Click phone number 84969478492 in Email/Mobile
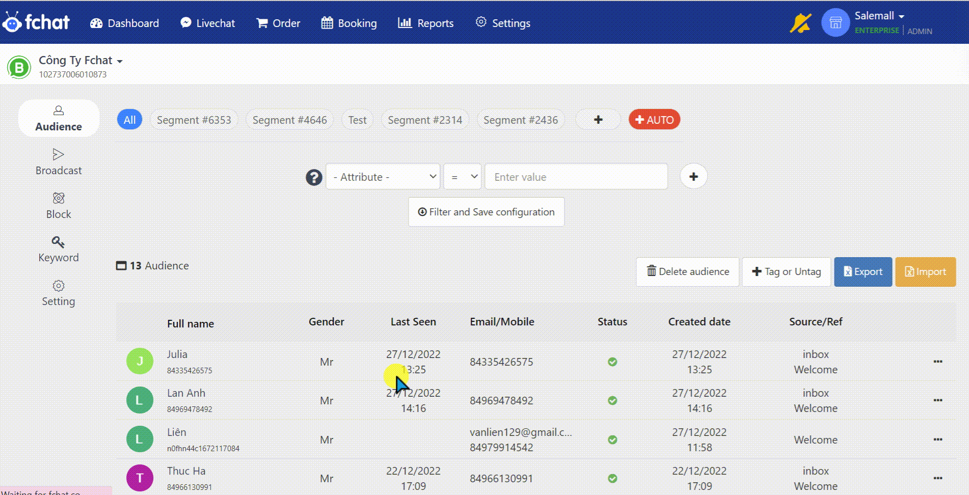Viewport: 969px width, 495px height. point(501,400)
